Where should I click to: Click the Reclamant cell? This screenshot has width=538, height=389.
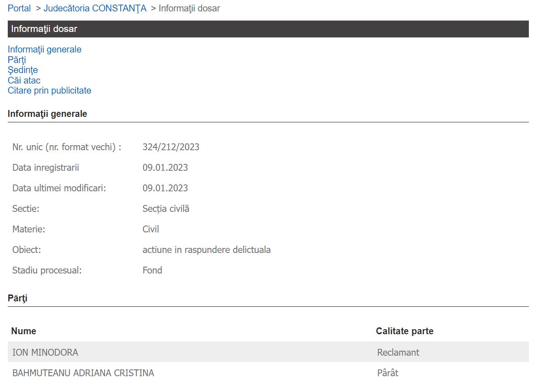398,352
